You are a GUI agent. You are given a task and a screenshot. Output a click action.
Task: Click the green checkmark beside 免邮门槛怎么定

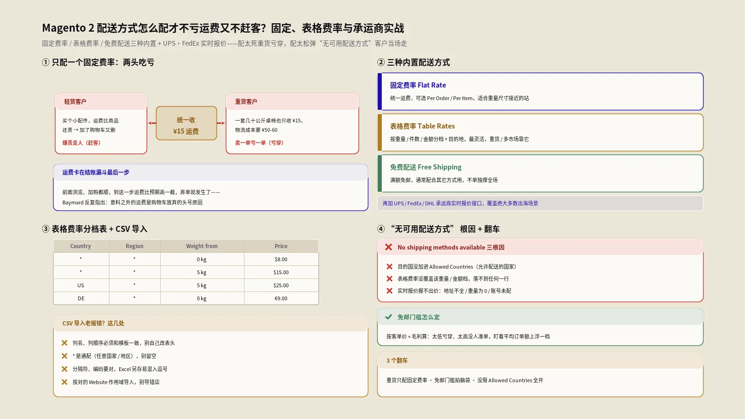tap(388, 317)
